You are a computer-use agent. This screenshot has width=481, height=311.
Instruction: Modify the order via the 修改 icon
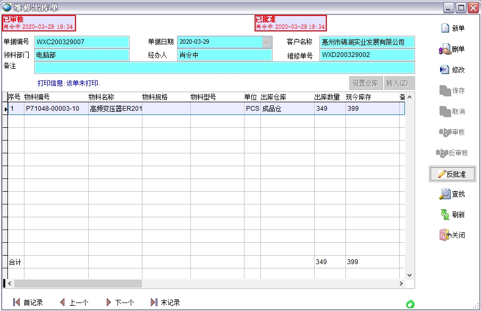pos(452,69)
